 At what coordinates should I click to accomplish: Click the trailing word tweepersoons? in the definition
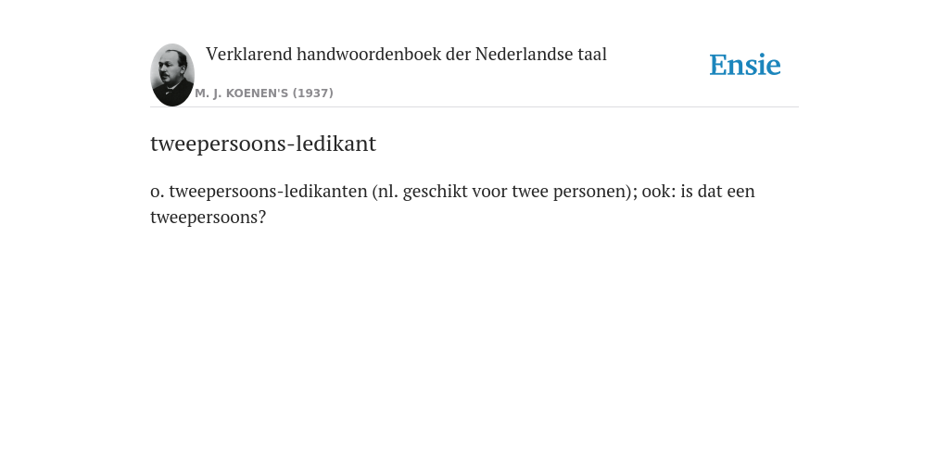tap(209, 218)
